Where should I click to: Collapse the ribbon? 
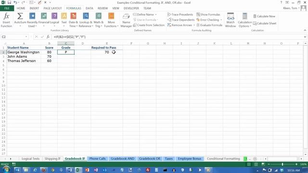305,30
